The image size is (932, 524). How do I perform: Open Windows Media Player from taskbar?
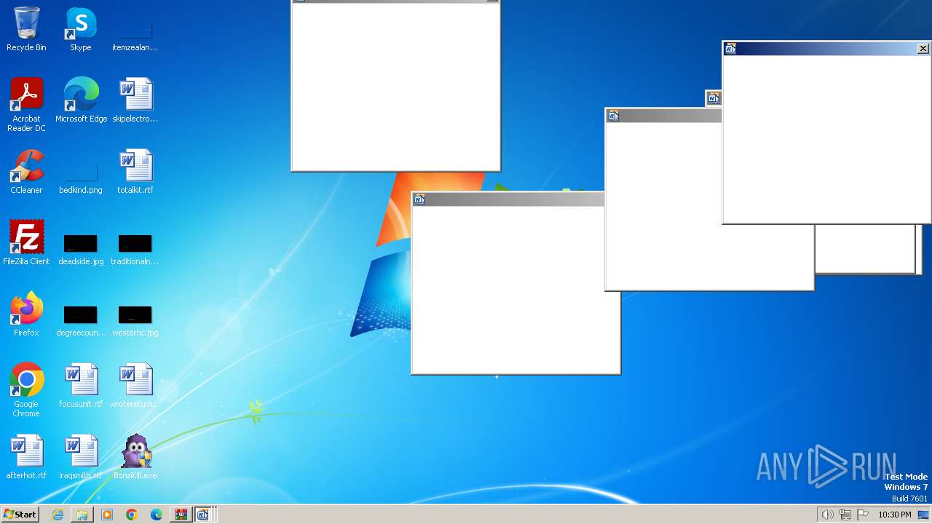(x=107, y=515)
